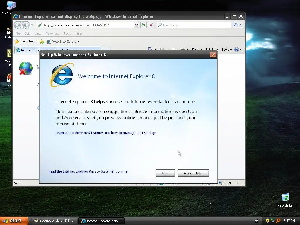
Task: Close the Set Up Internet Explorer 8 dialog
Action: click(x=213, y=55)
